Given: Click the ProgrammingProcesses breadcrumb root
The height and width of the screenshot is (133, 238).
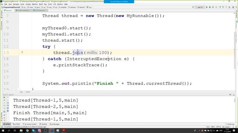Looking at the screenshot, I should tap(11, 7).
